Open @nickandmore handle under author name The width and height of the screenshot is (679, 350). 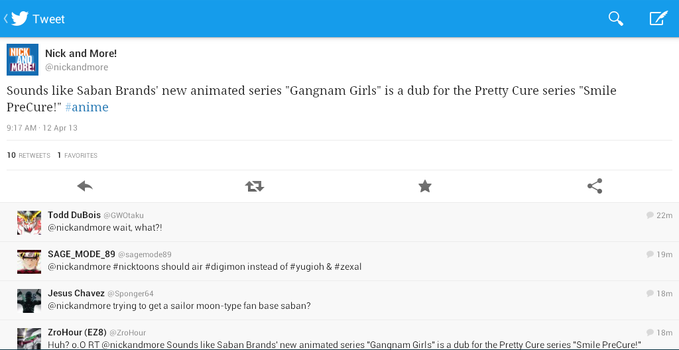point(76,68)
